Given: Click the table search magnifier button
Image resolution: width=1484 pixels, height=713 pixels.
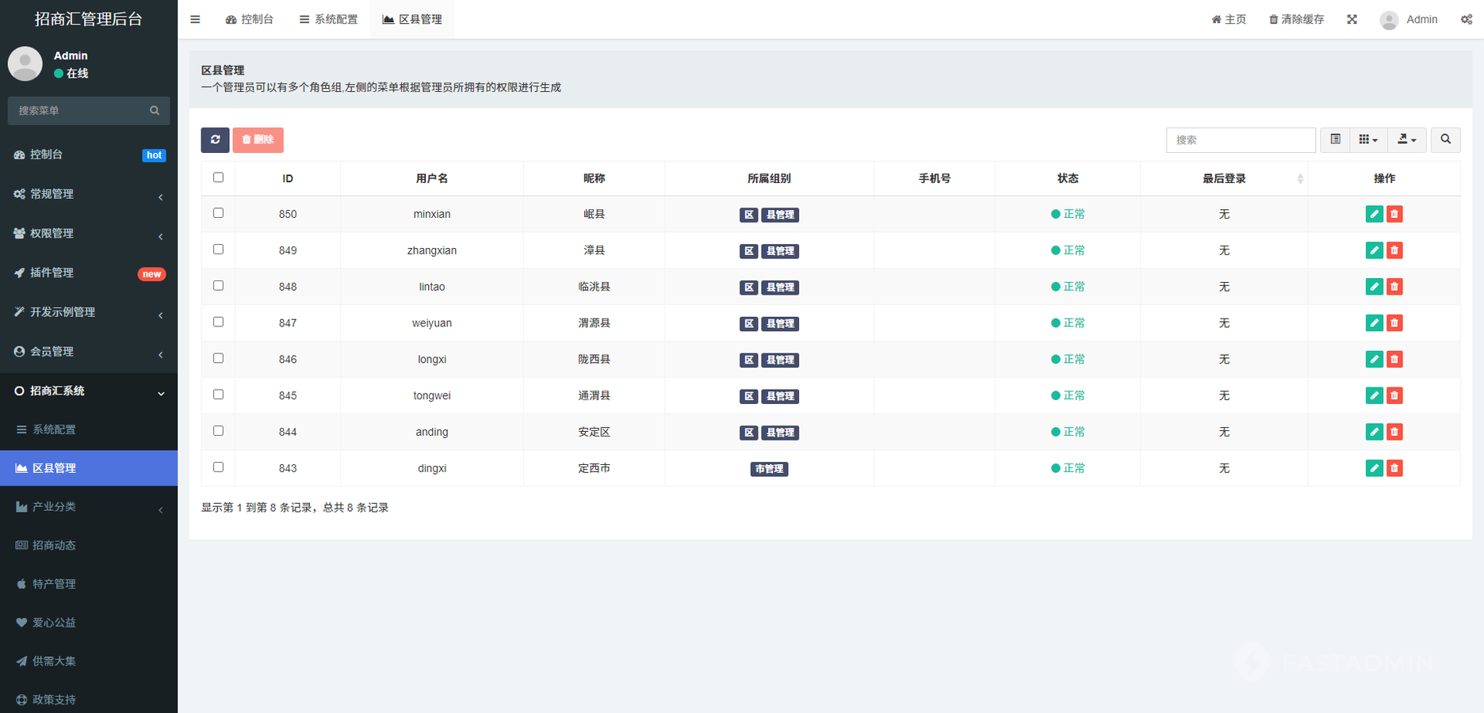Looking at the screenshot, I should [x=1445, y=139].
